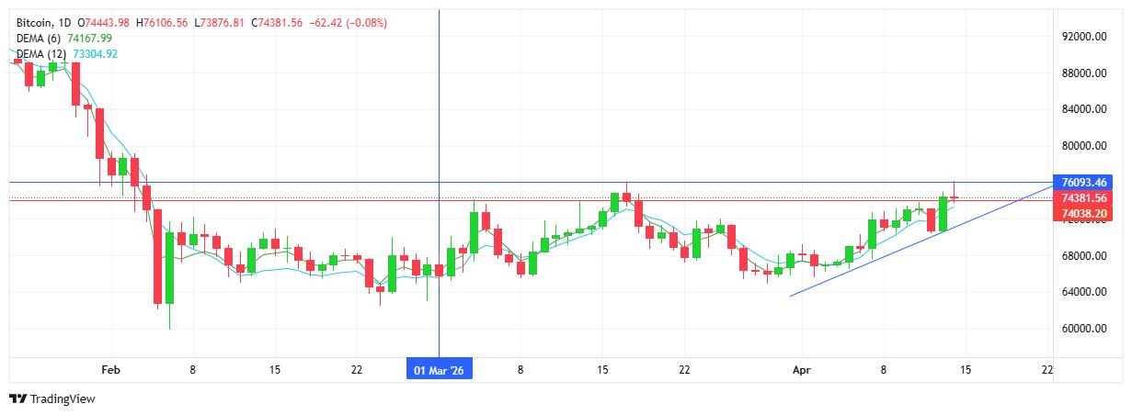Click the 60000.00 price axis label
The image size is (1132, 415).
coord(1082,329)
